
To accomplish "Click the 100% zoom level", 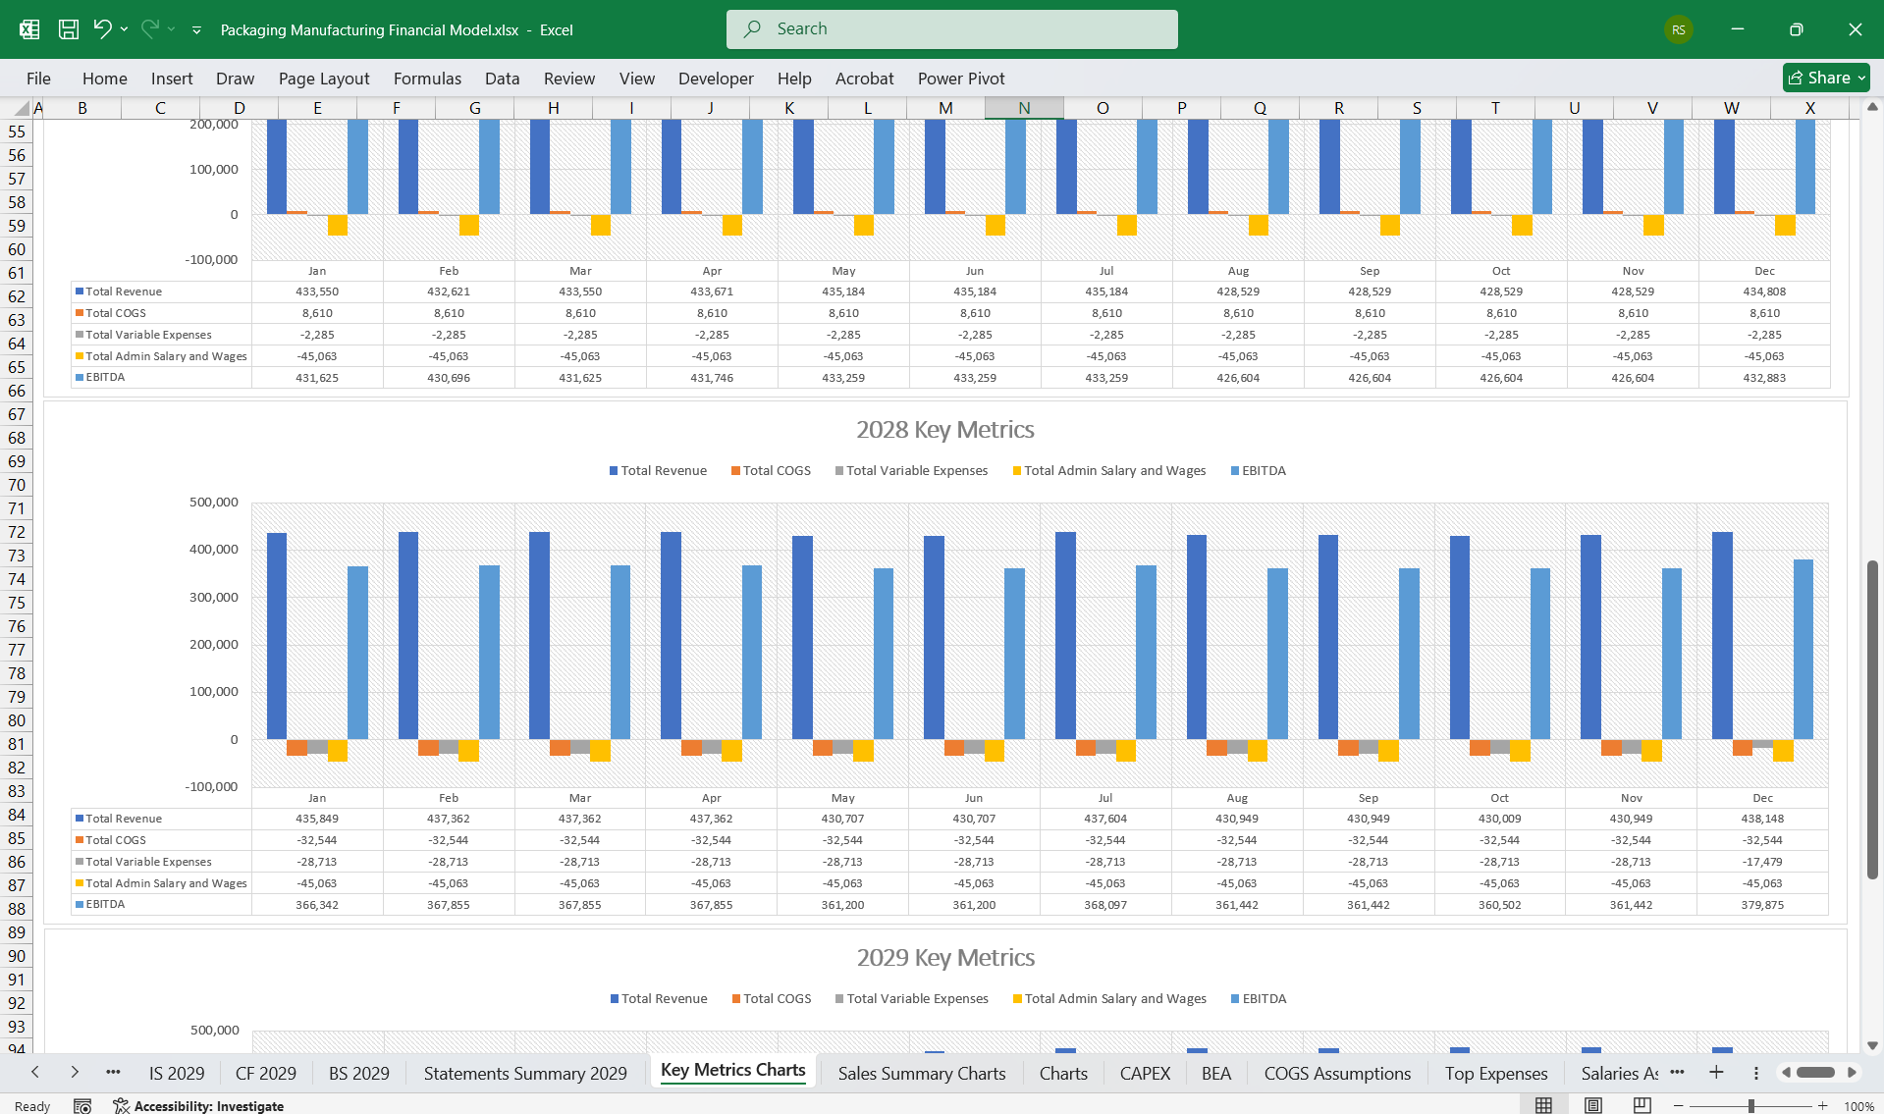I will [x=1858, y=1106].
